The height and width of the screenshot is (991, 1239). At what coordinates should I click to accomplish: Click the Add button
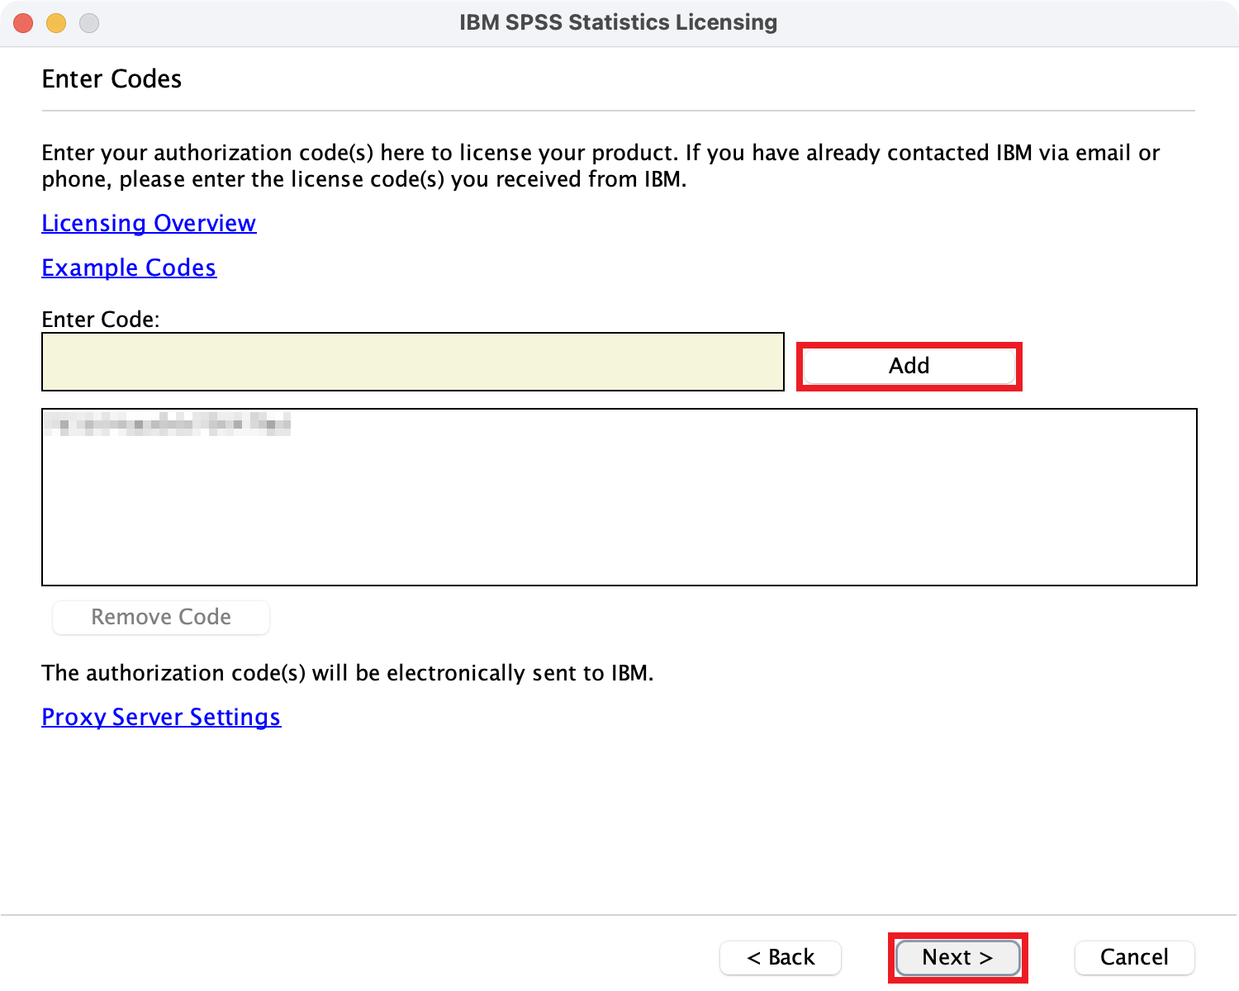pyautogui.click(x=909, y=366)
